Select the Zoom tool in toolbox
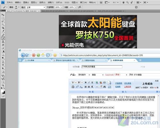 click(3, 85)
